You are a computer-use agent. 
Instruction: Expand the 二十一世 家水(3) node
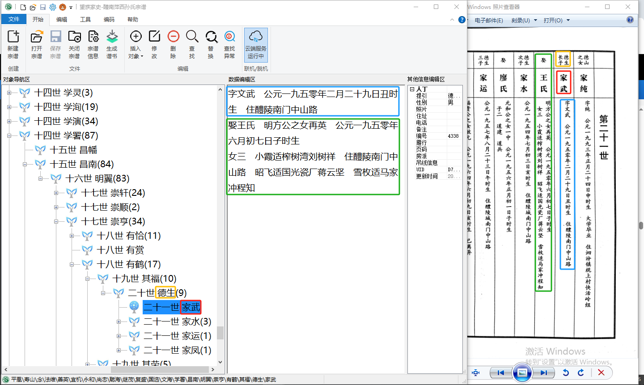pyautogui.click(x=119, y=322)
